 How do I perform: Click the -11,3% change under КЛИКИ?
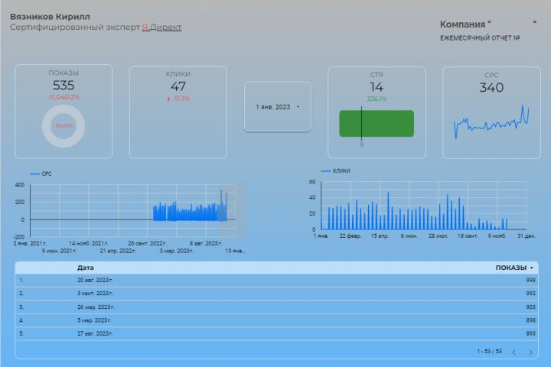pos(178,99)
